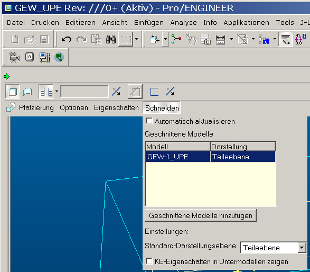The height and width of the screenshot is (272, 310).
Task: Switch to the Platzierung tab
Action: 36,108
